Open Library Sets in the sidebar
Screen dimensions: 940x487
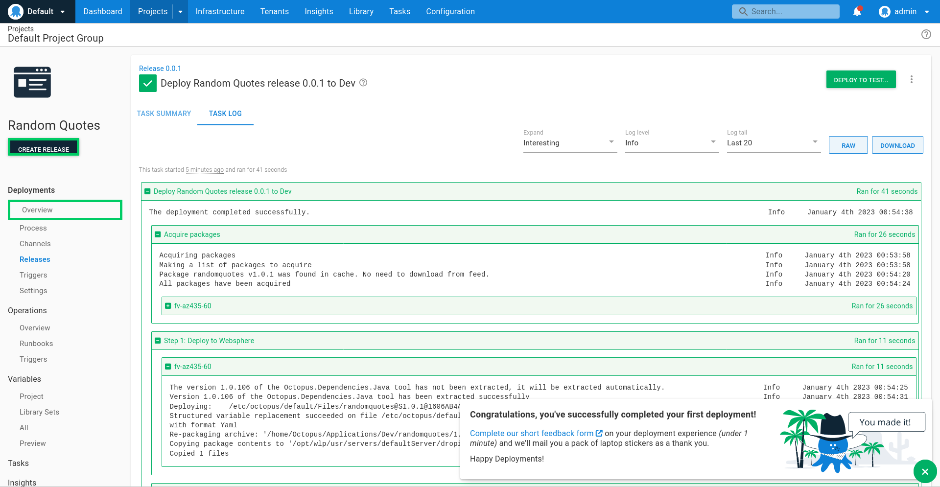click(x=39, y=412)
